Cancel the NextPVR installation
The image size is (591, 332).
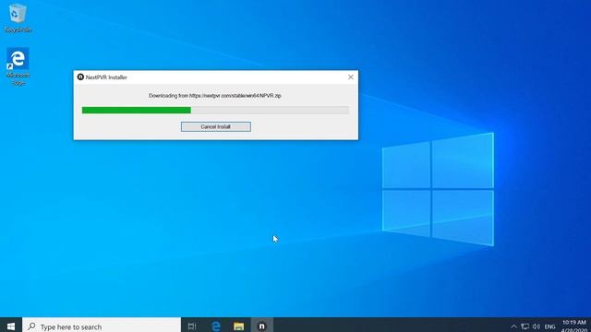click(x=215, y=127)
